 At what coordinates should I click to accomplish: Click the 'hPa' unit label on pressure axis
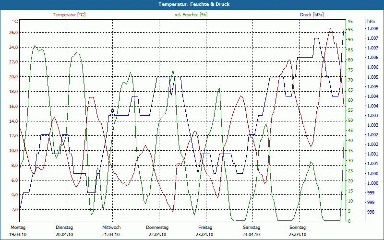(x=371, y=22)
